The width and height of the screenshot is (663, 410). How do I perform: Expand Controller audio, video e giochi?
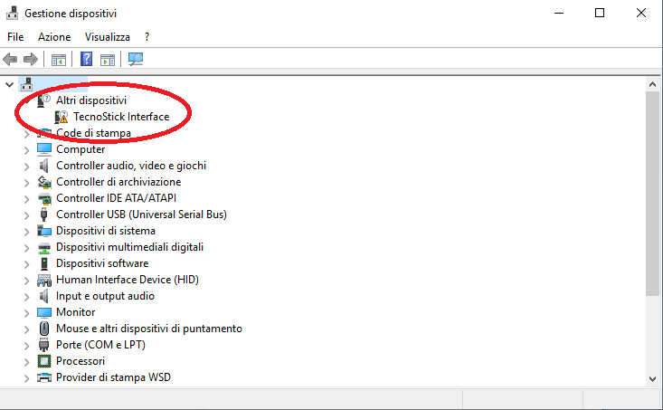click(x=26, y=167)
